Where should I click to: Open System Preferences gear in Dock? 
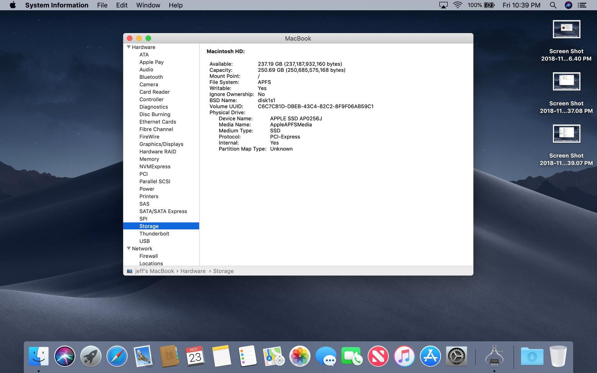(456, 356)
